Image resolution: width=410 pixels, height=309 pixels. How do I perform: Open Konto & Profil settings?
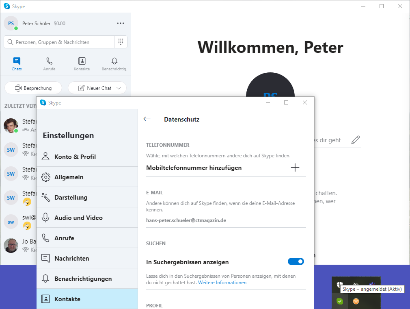click(x=87, y=157)
